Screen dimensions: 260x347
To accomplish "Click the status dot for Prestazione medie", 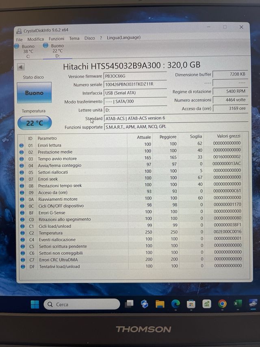I will pyautogui.click(x=22, y=152).
